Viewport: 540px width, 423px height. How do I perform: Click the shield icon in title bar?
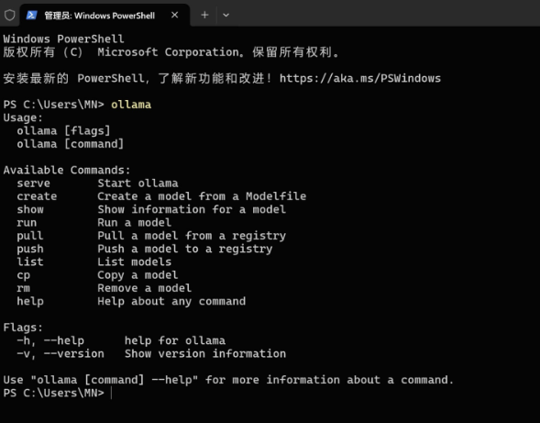pos(10,16)
